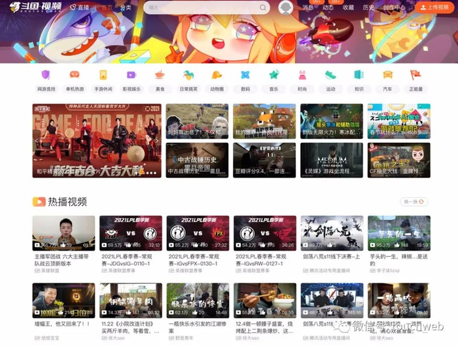Open the IG vs FPX match thumbnail

[198, 233]
